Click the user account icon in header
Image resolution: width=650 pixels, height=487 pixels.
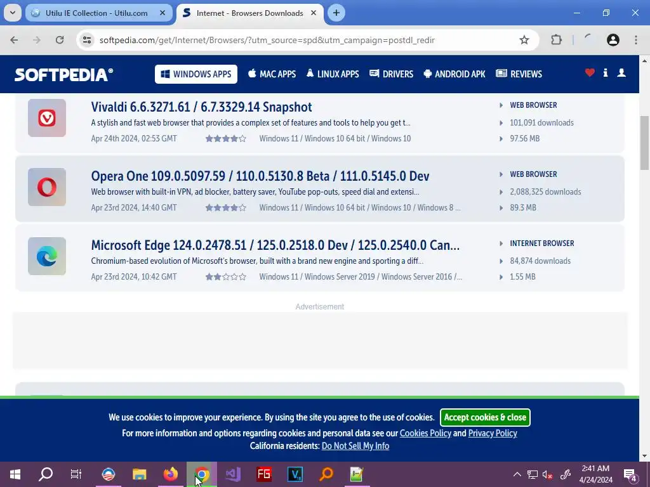pyautogui.click(x=621, y=73)
